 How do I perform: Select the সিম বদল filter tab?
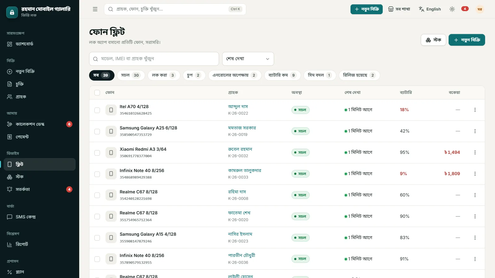point(320,75)
